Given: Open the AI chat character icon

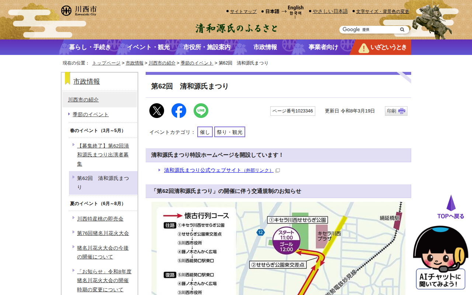Looking at the screenshot, I should tap(440, 258).
